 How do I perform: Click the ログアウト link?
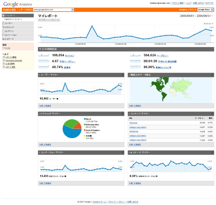pyautogui.click(x=209, y=3)
